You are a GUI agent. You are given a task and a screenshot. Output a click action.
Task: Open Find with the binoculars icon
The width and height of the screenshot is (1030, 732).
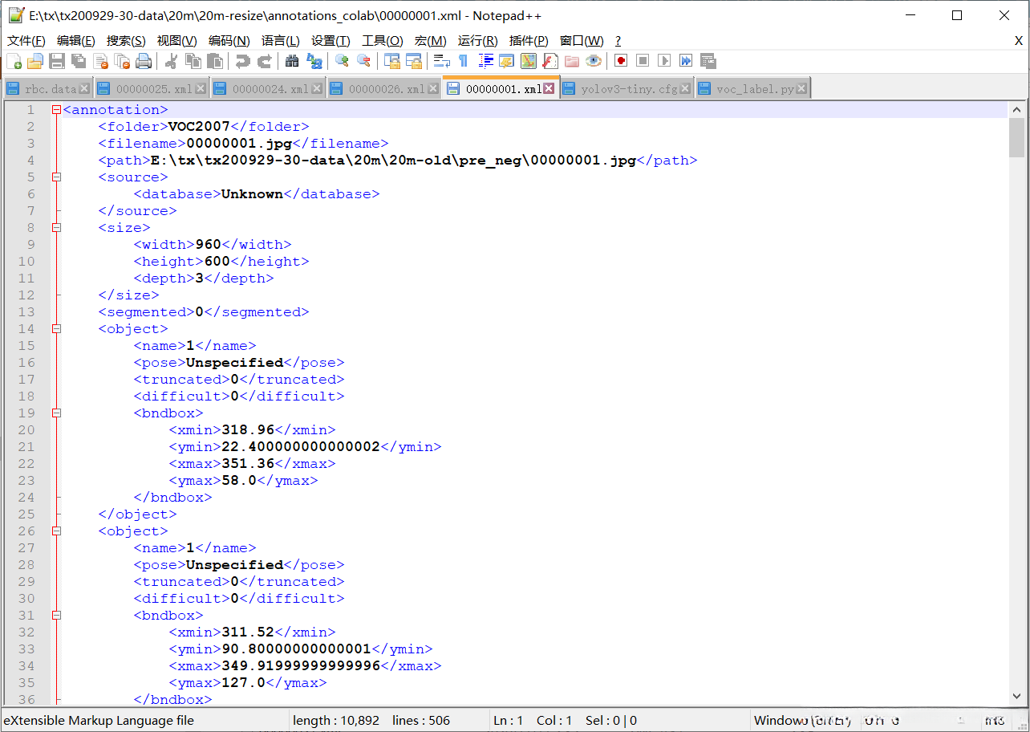[292, 61]
